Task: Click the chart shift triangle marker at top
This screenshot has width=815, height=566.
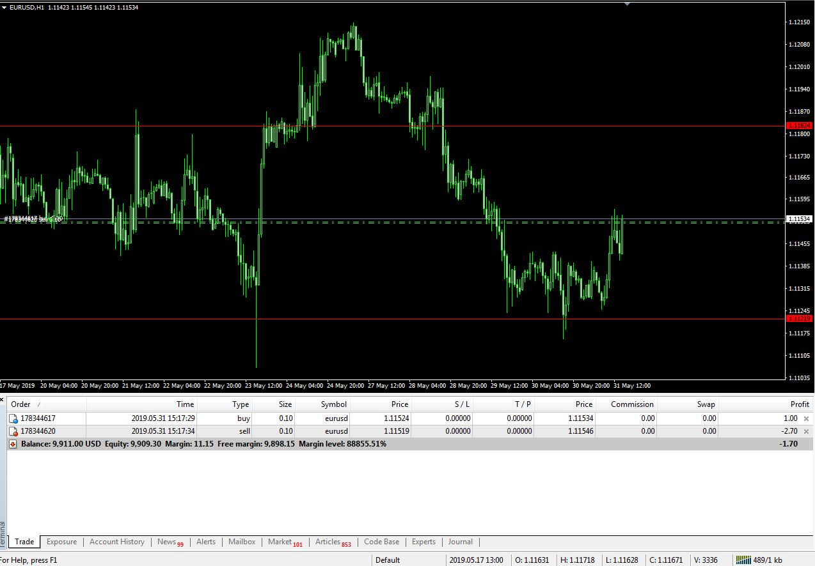Action: click(x=627, y=4)
